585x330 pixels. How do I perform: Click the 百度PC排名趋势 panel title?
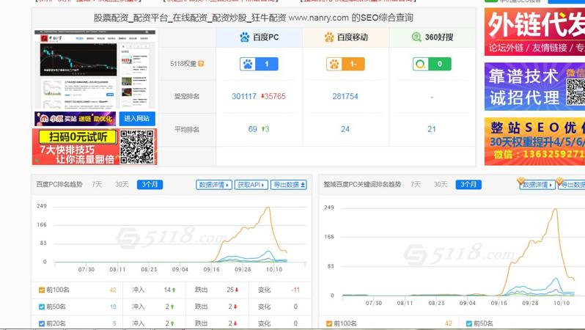point(59,184)
